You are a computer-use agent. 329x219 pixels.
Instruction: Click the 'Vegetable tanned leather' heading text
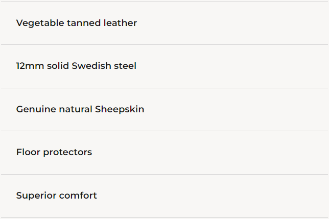77,23
